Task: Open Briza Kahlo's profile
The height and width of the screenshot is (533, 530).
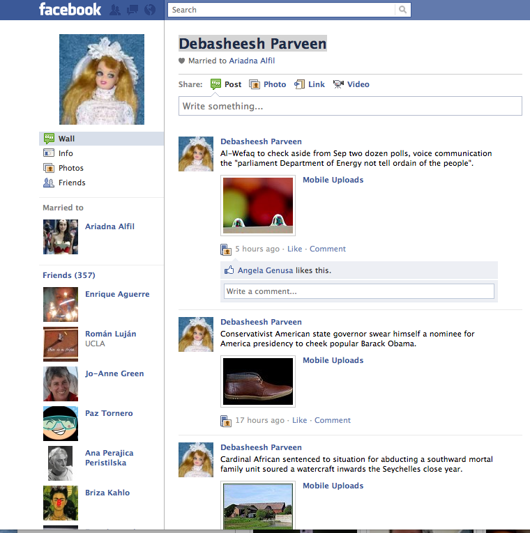Action: (107, 493)
